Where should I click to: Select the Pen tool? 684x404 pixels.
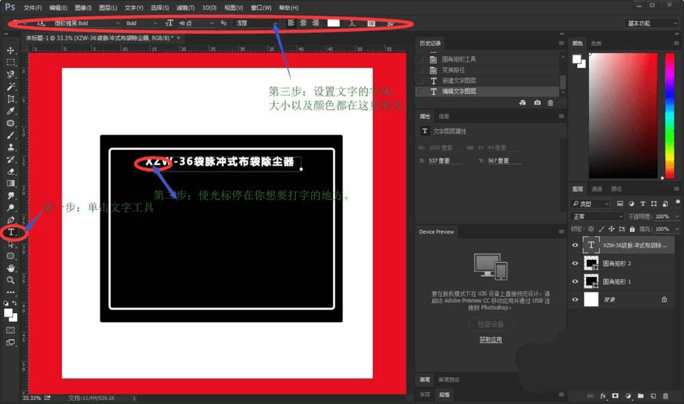click(10, 219)
